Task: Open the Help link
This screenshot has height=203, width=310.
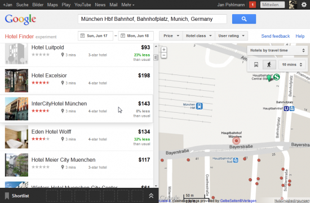Action: (300, 36)
